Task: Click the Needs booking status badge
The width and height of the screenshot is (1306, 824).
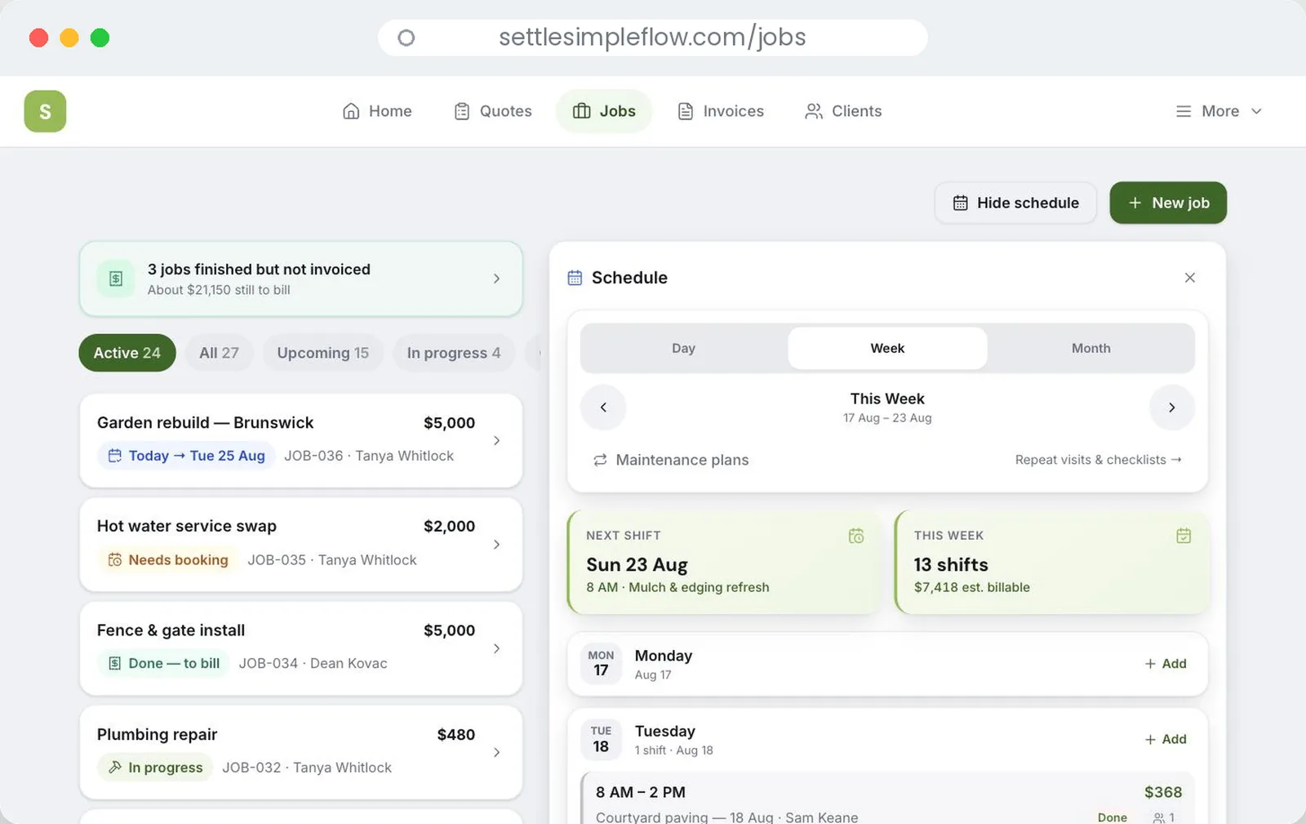Action: 168,559
